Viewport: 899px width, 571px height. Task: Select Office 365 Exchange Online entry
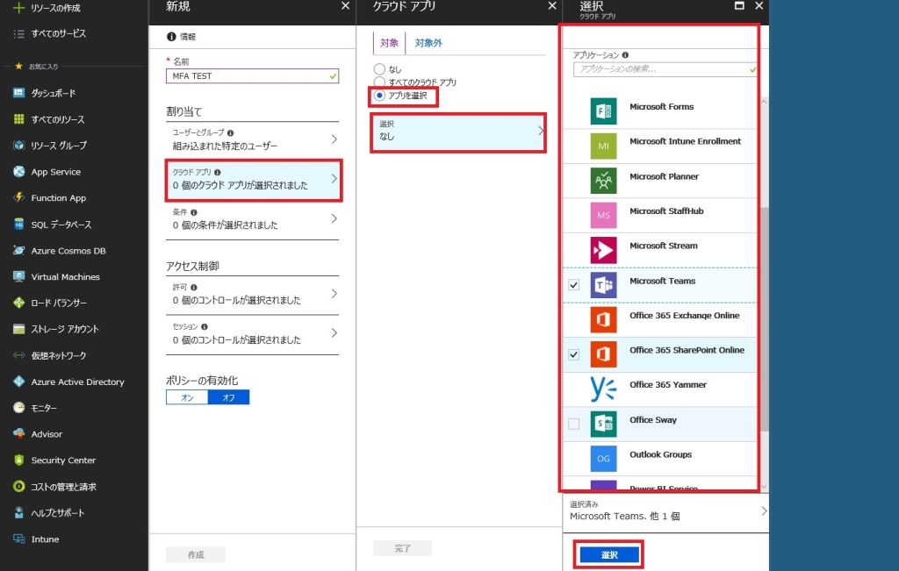(x=660, y=319)
